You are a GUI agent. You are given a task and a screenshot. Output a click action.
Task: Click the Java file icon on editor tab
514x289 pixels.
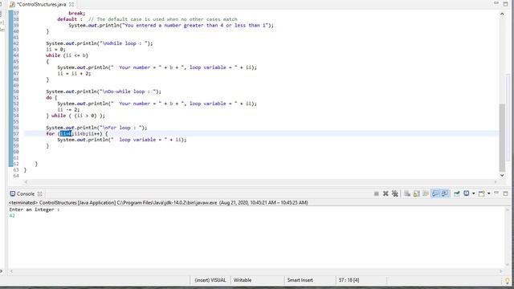click(13, 4)
